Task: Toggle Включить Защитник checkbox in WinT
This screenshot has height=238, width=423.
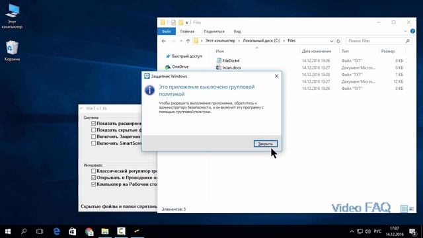Action: [x=94, y=137]
